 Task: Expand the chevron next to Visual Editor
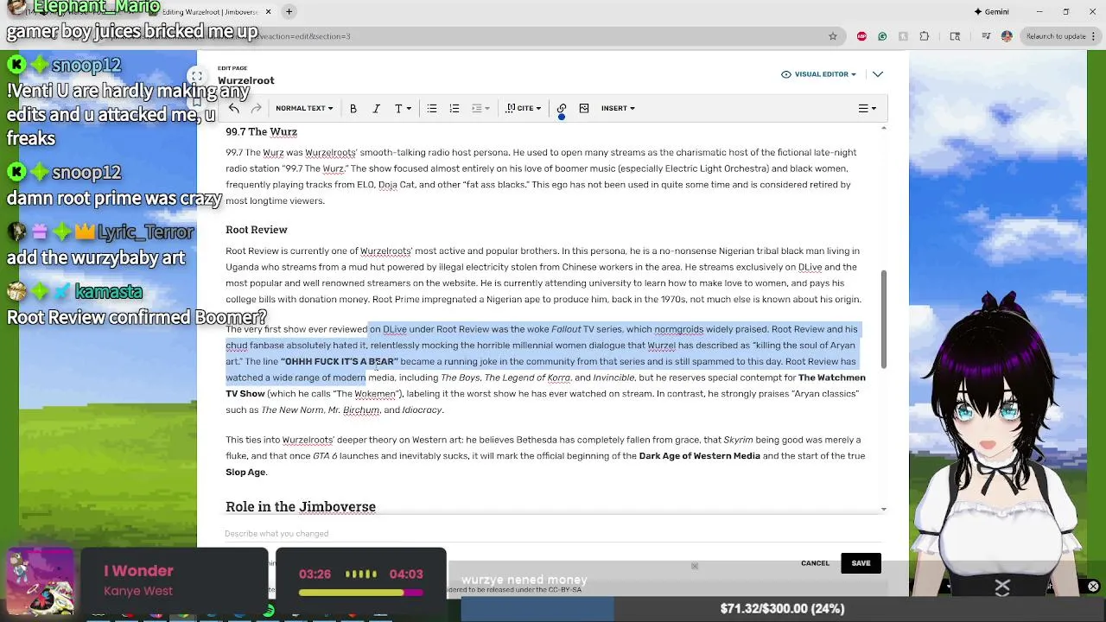[x=878, y=74]
